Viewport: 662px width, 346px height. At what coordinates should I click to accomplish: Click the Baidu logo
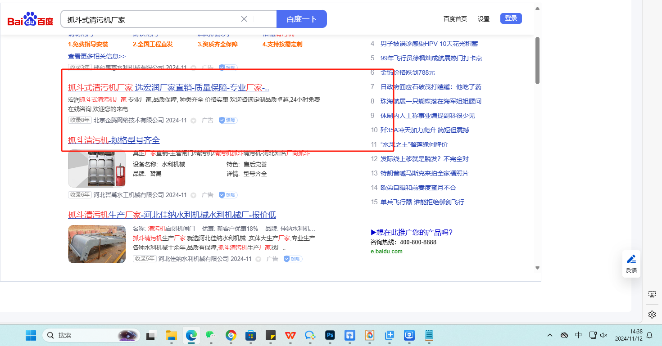pos(30,19)
